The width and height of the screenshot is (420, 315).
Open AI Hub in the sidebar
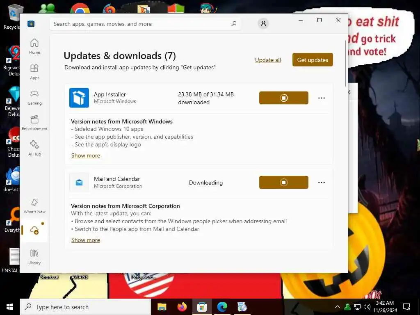click(x=34, y=148)
